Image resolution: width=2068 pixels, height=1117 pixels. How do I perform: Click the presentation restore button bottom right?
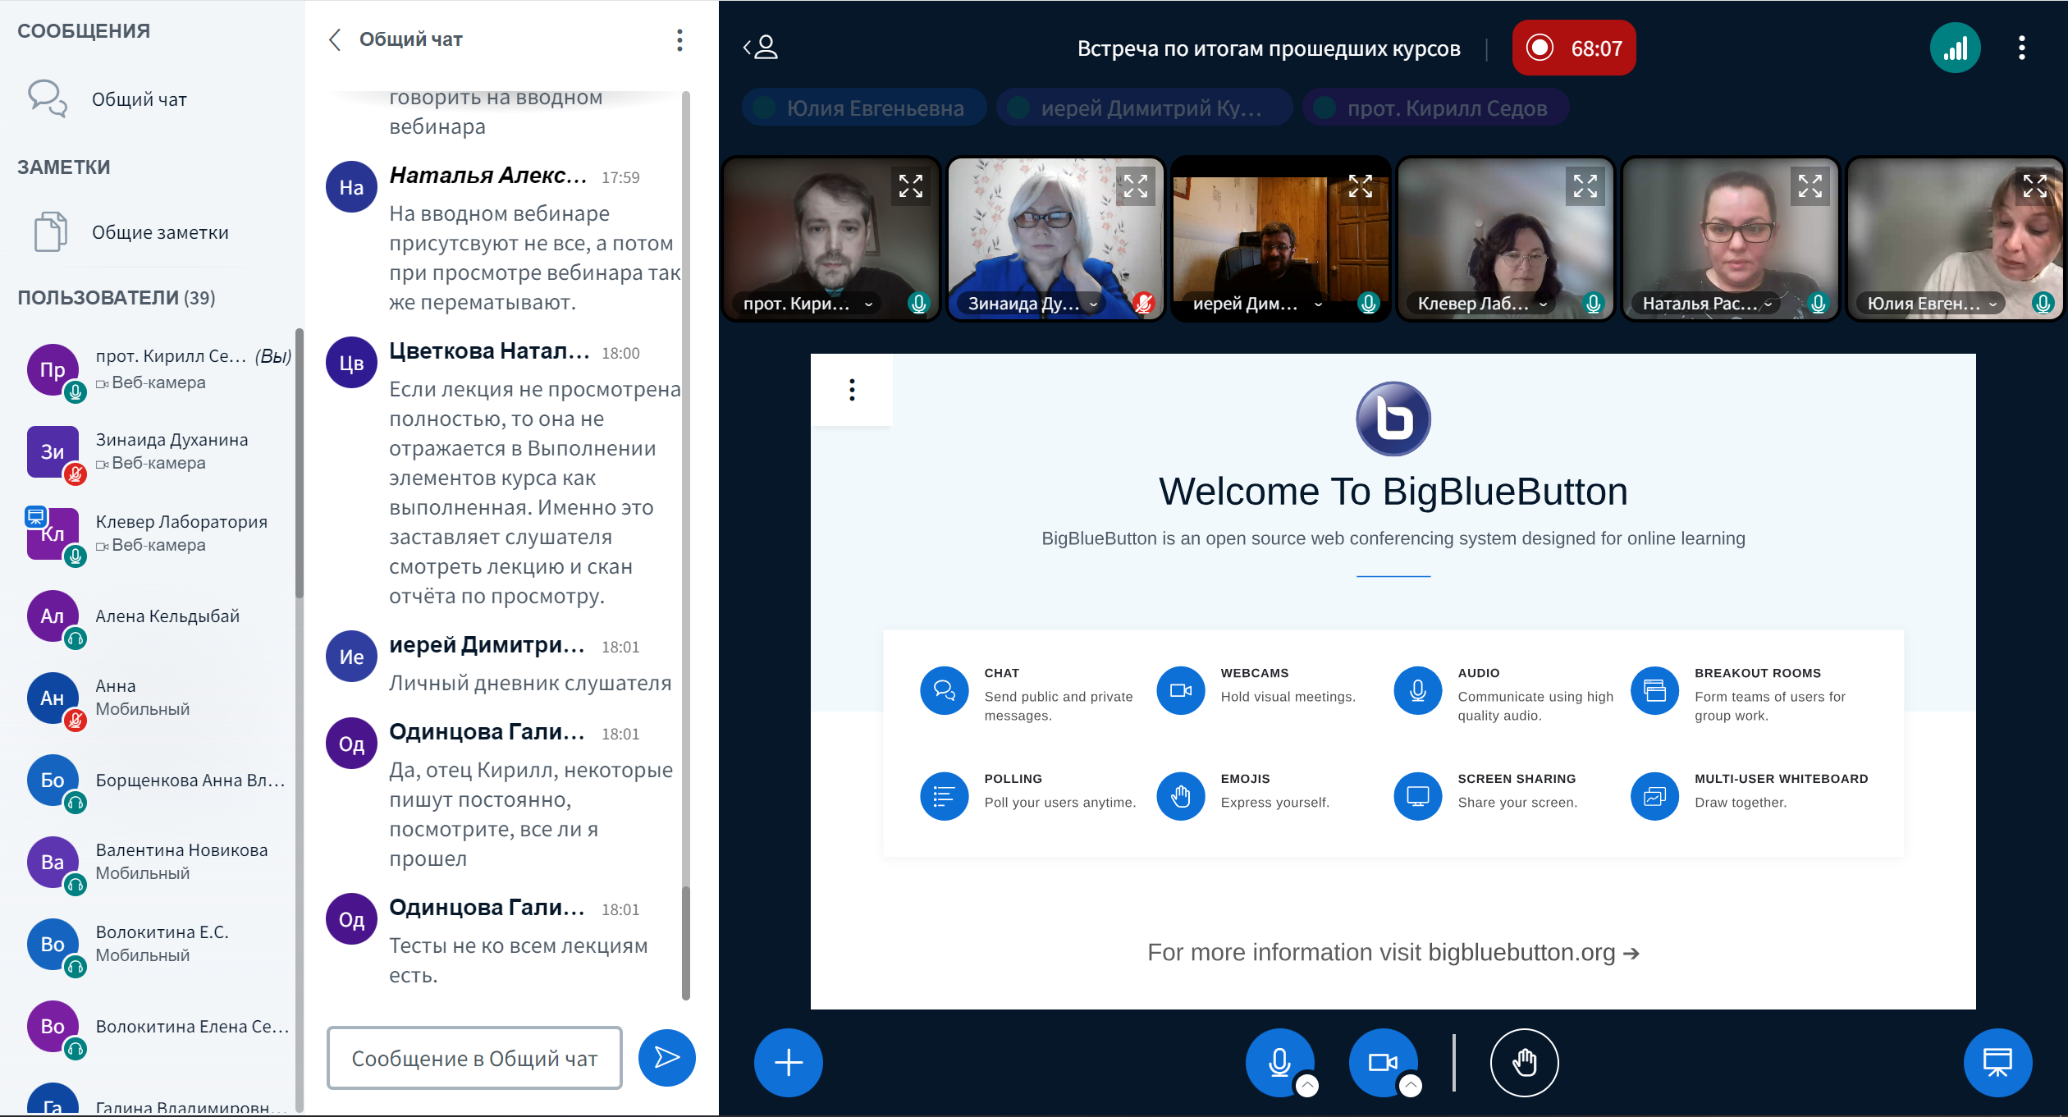pos(1997,1062)
